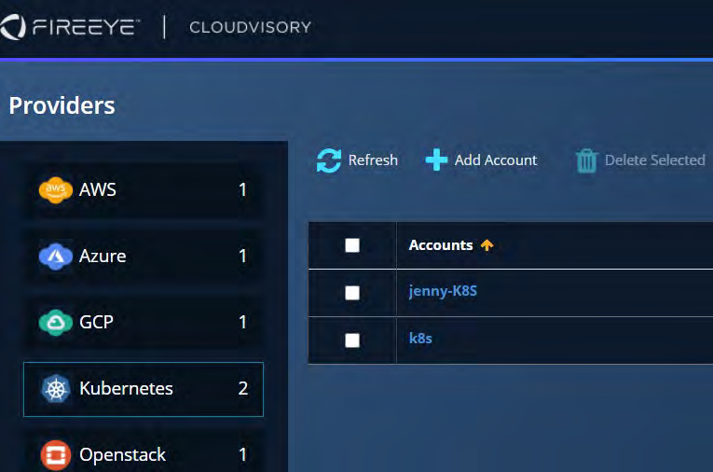
Task: Click the AWS count 1
Action: 243,189
